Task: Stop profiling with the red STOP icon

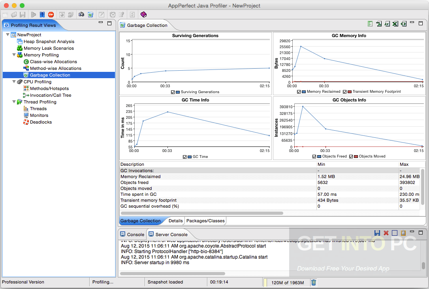Action: (x=50, y=15)
